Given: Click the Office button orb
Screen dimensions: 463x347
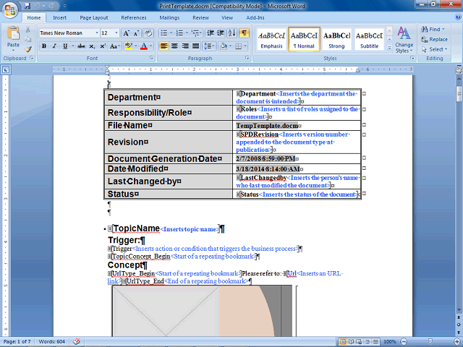Looking at the screenshot, I should click(10, 10).
